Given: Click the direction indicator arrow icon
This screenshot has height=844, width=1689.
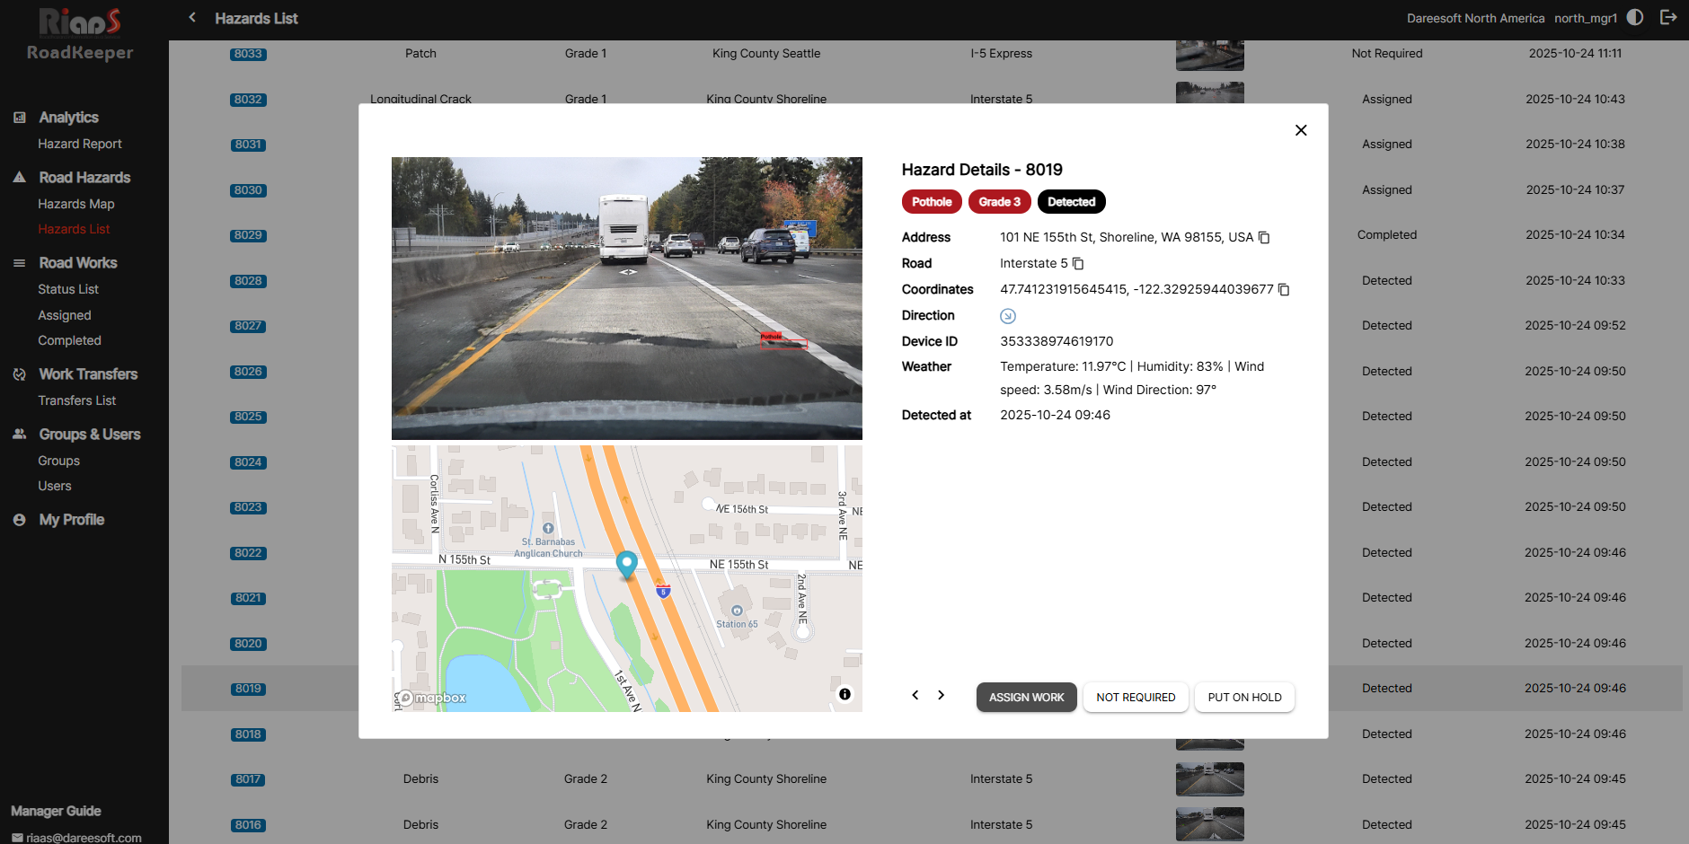Looking at the screenshot, I should pos(1008,315).
